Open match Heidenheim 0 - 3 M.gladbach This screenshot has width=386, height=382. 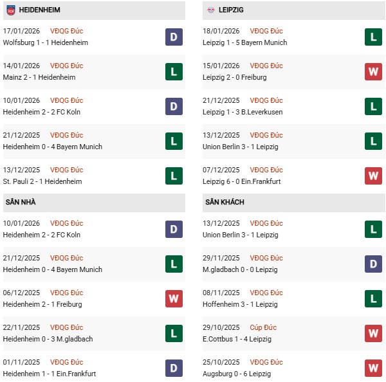(x=47, y=339)
